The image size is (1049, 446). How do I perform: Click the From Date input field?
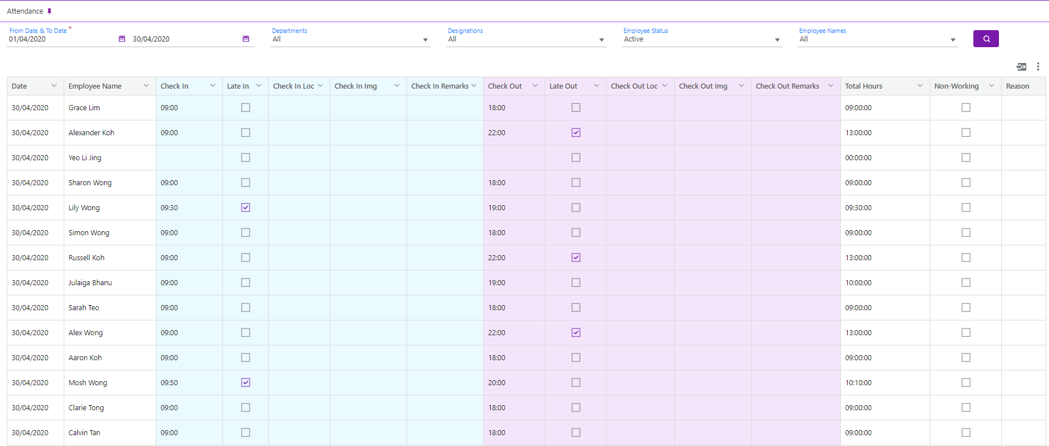pos(60,39)
